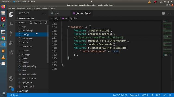This screenshot has width=174, height=97.
Task: Select the fortify.php editor tab
Action: [x=82, y=13]
